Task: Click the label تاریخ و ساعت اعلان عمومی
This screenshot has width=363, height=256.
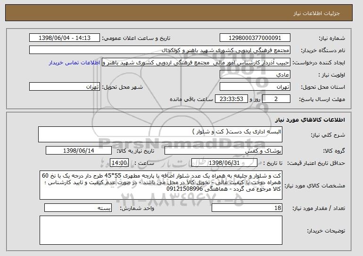Action: 136,38
